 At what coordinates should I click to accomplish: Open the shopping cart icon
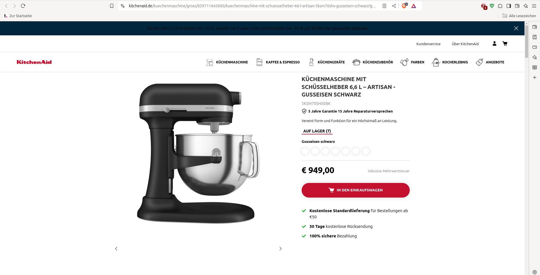[505, 43]
